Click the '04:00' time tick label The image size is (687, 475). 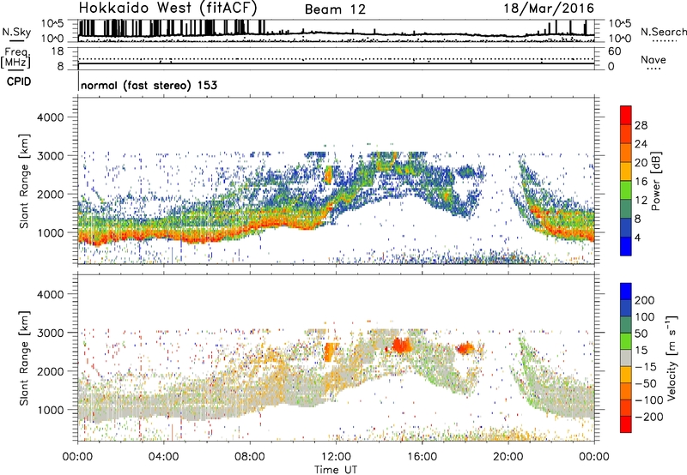163,457
